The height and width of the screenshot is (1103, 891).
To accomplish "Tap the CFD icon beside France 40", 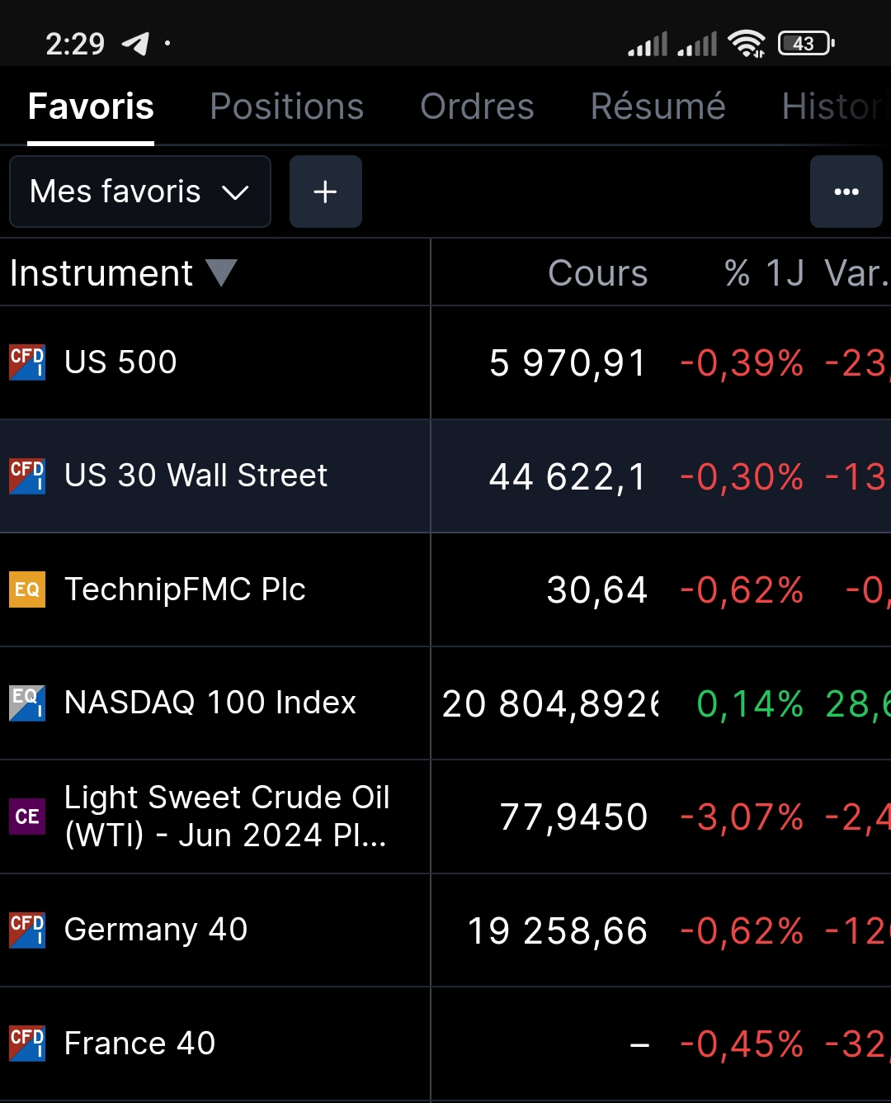I will (27, 1044).
